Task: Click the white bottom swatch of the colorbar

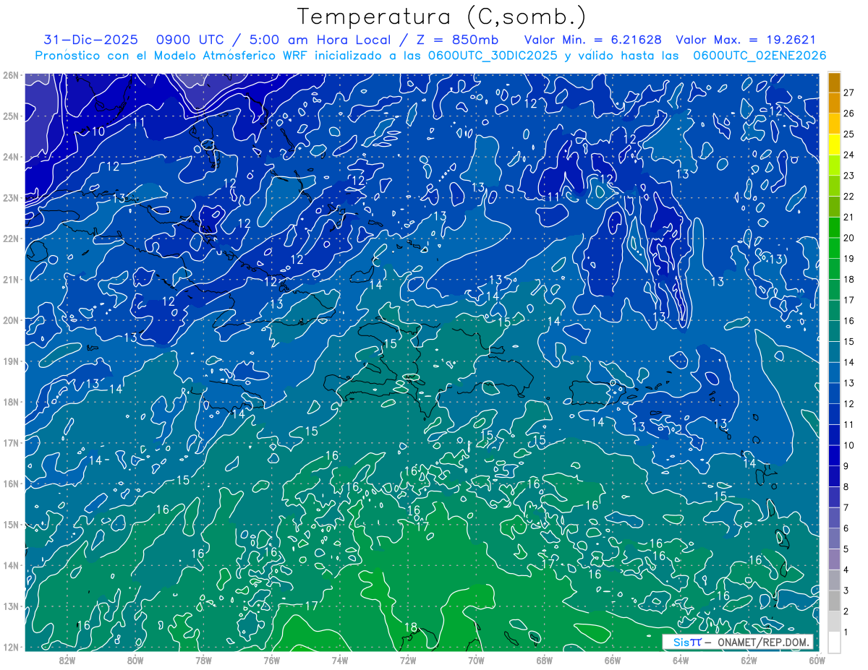Action: [x=834, y=641]
